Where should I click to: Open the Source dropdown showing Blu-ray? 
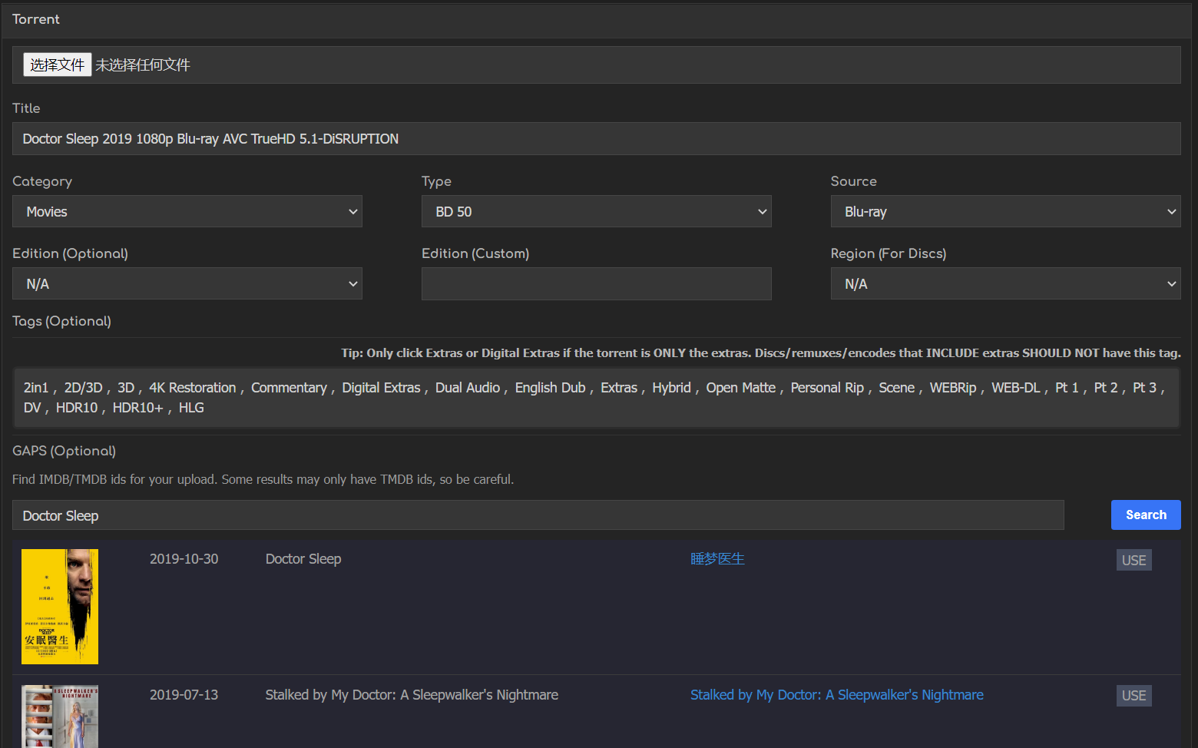[x=1005, y=211]
